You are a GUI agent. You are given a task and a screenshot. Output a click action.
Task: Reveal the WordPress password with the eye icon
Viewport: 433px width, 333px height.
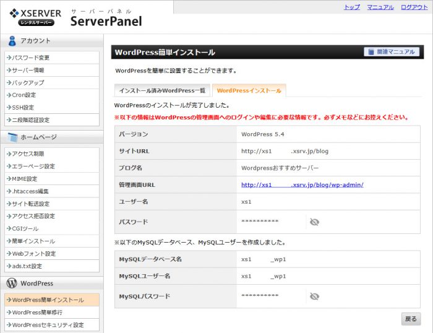[314, 222]
